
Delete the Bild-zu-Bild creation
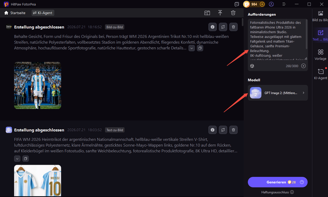233,27
